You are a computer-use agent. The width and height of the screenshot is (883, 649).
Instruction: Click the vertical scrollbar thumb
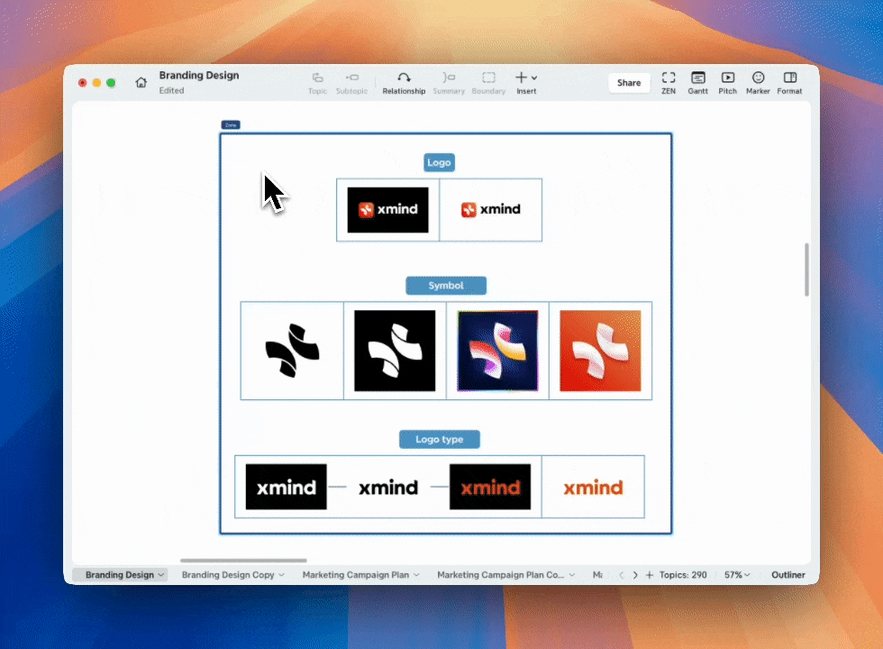[806, 270]
